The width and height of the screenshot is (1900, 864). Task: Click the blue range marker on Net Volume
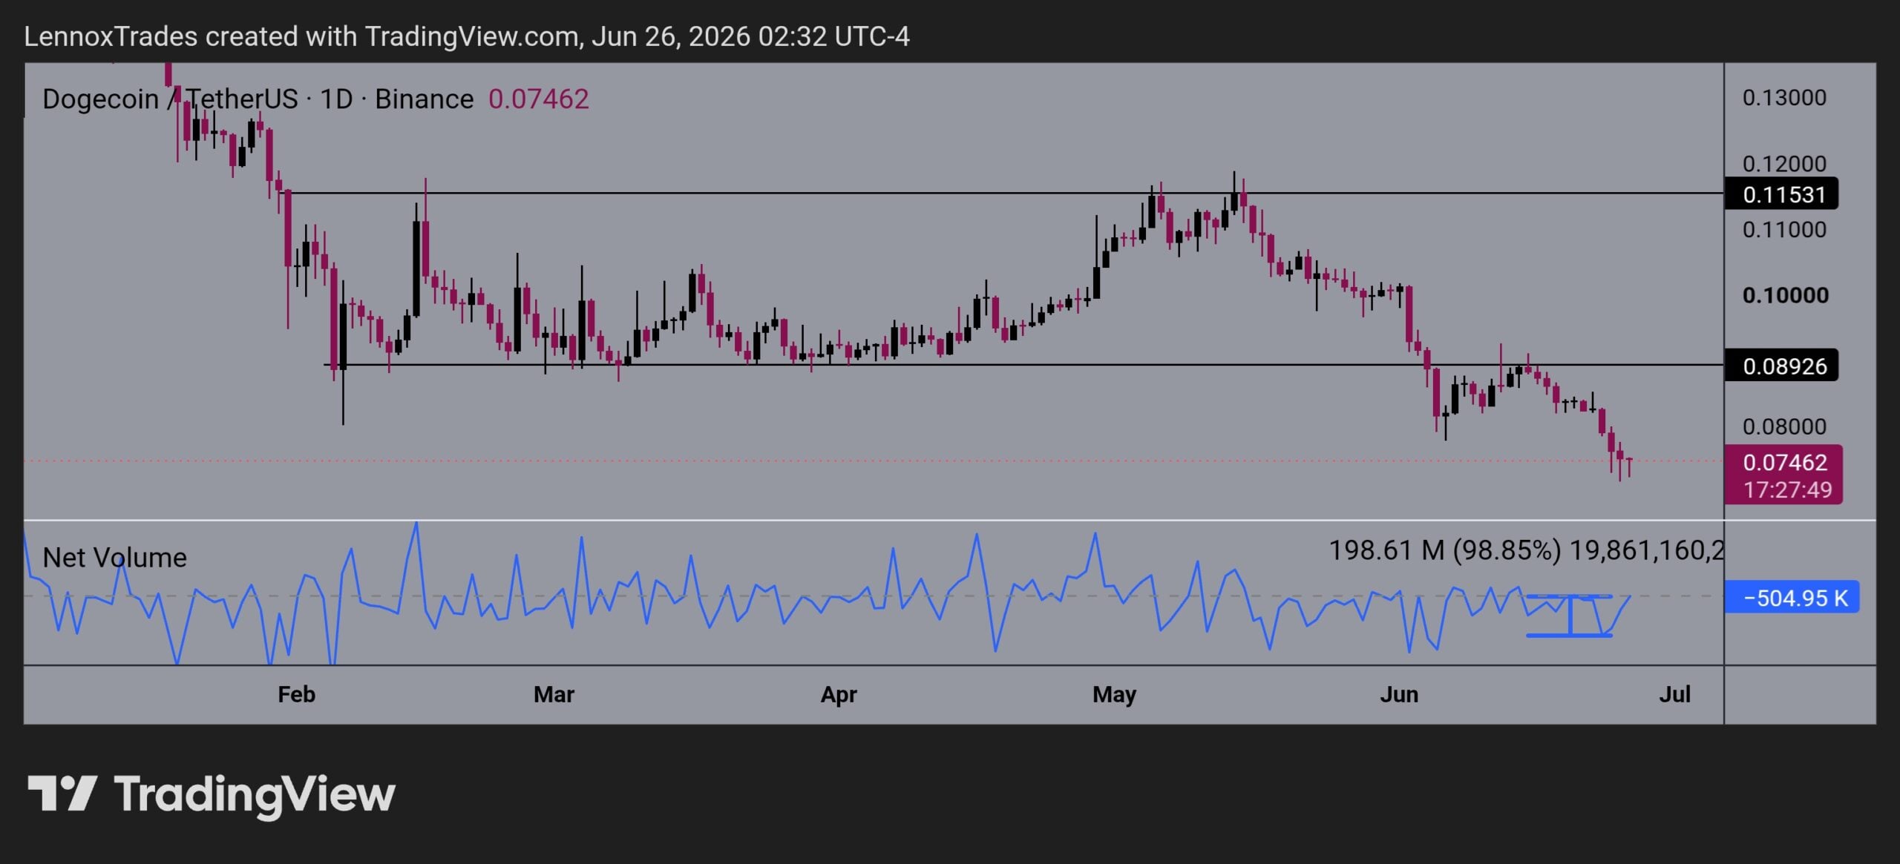click(x=1569, y=616)
